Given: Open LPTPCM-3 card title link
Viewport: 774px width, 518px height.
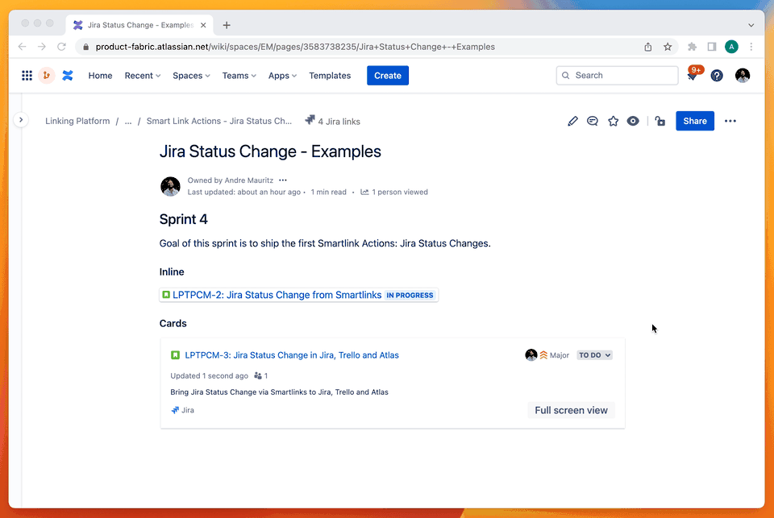Looking at the screenshot, I should point(292,355).
